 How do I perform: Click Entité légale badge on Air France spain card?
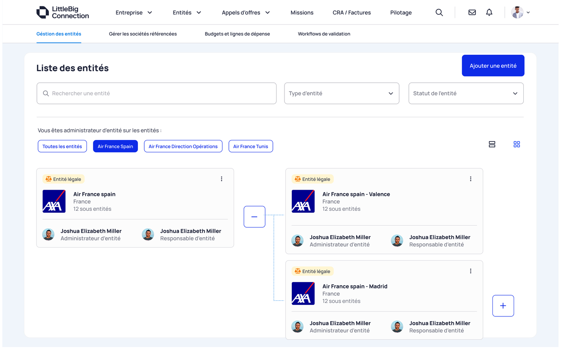pyautogui.click(x=63, y=179)
